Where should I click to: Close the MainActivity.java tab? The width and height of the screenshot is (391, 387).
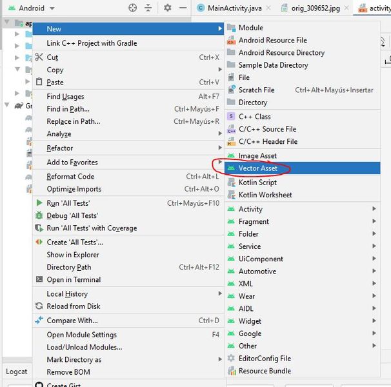pyautogui.click(x=268, y=8)
